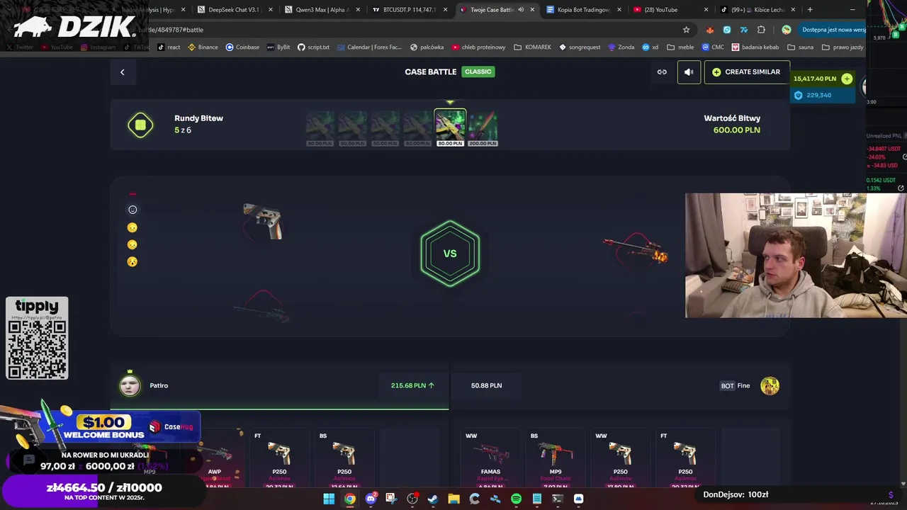The height and width of the screenshot is (510, 907).
Task: Click the green rounds icon beside Rundy Bitew
Action: [140, 125]
